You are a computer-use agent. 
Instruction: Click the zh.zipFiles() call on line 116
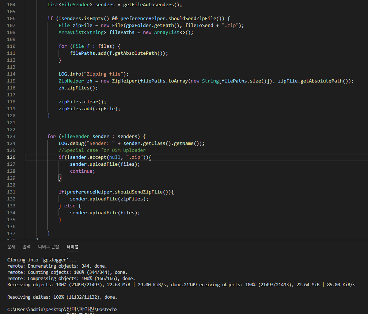point(78,88)
